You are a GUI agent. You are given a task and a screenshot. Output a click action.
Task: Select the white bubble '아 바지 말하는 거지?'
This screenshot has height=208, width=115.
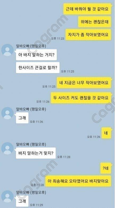(36, 55)
